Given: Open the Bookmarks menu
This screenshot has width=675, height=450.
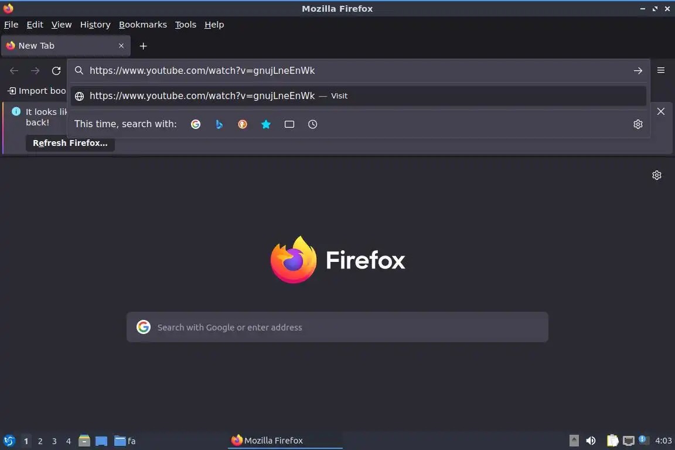Looking at the screenshot, I should click(143, 25).
